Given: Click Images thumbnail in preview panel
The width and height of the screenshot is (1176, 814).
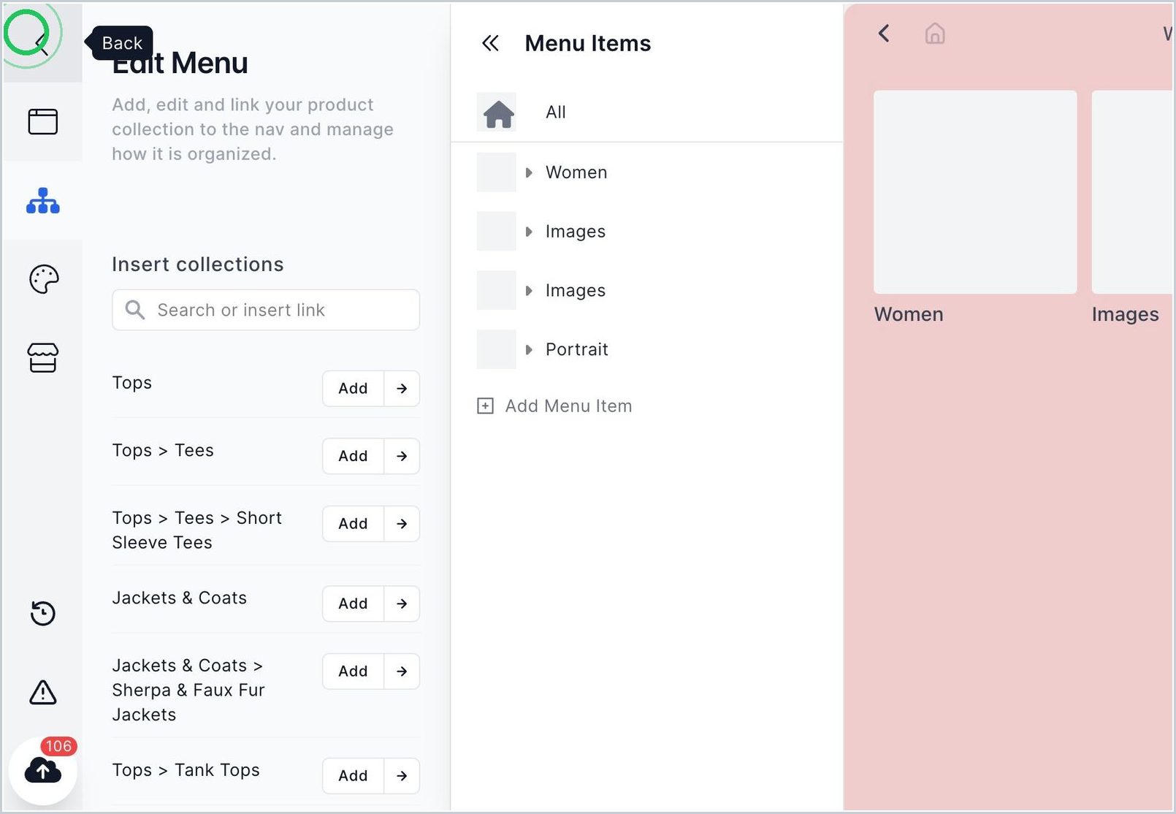Looking at the screenshot, I should tap(1132, 192).
